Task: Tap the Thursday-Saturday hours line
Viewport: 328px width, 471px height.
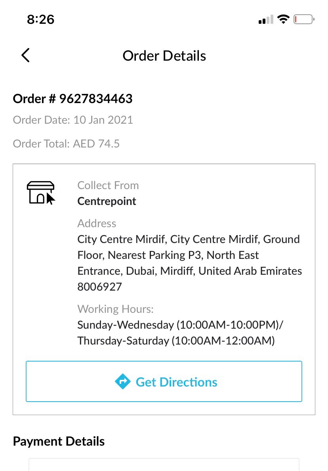Action: coord(176,341)
